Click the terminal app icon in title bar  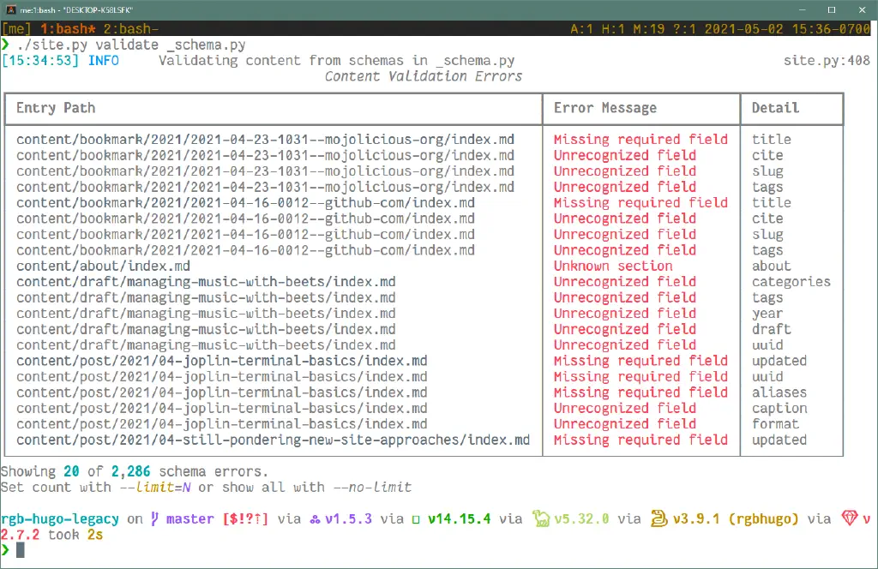[x=10, y=9]
